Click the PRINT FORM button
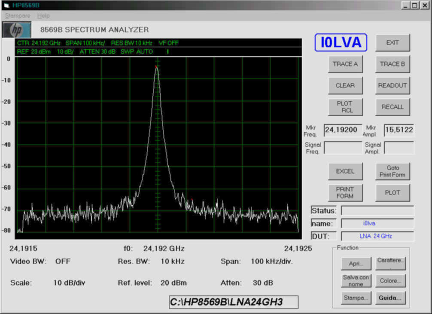The image size is (432, 314). [x=345, y=193]
